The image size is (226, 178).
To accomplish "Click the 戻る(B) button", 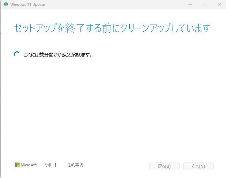I will [165, 166].
